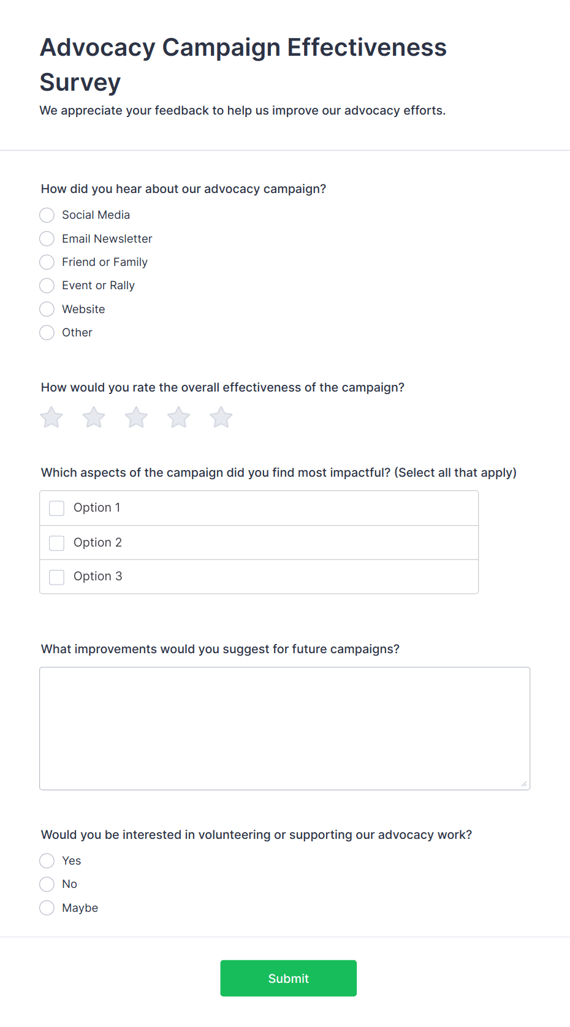The width and height of the screenshot is (570, 1027).
Task: Choose Email Newsletter as source
Action: point(47,238)
